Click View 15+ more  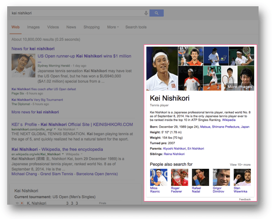point(240,165)
